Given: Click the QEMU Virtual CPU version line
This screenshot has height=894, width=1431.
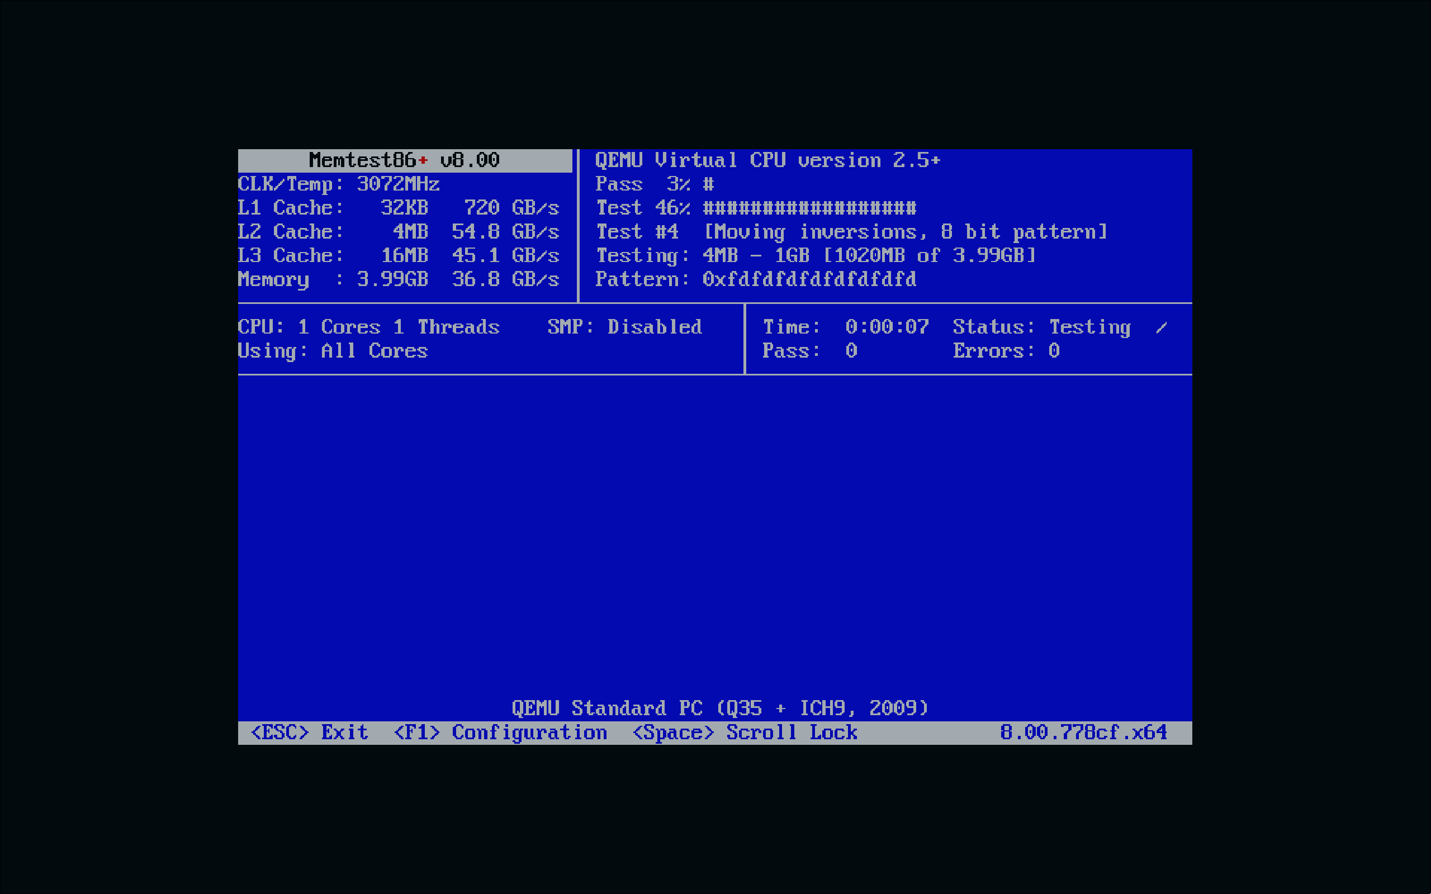Looking at the screenshot, I should [767, 160].
